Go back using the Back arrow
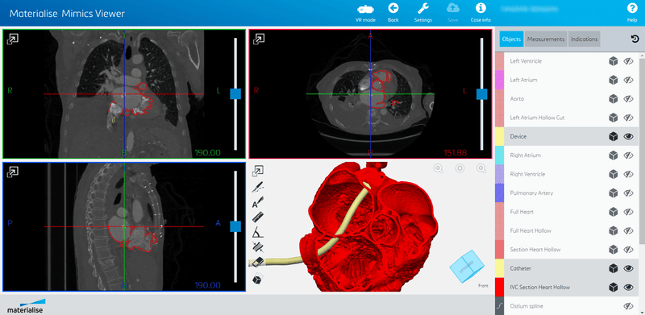Viewport: 645px width, 315px height. [x=393, y=12]
